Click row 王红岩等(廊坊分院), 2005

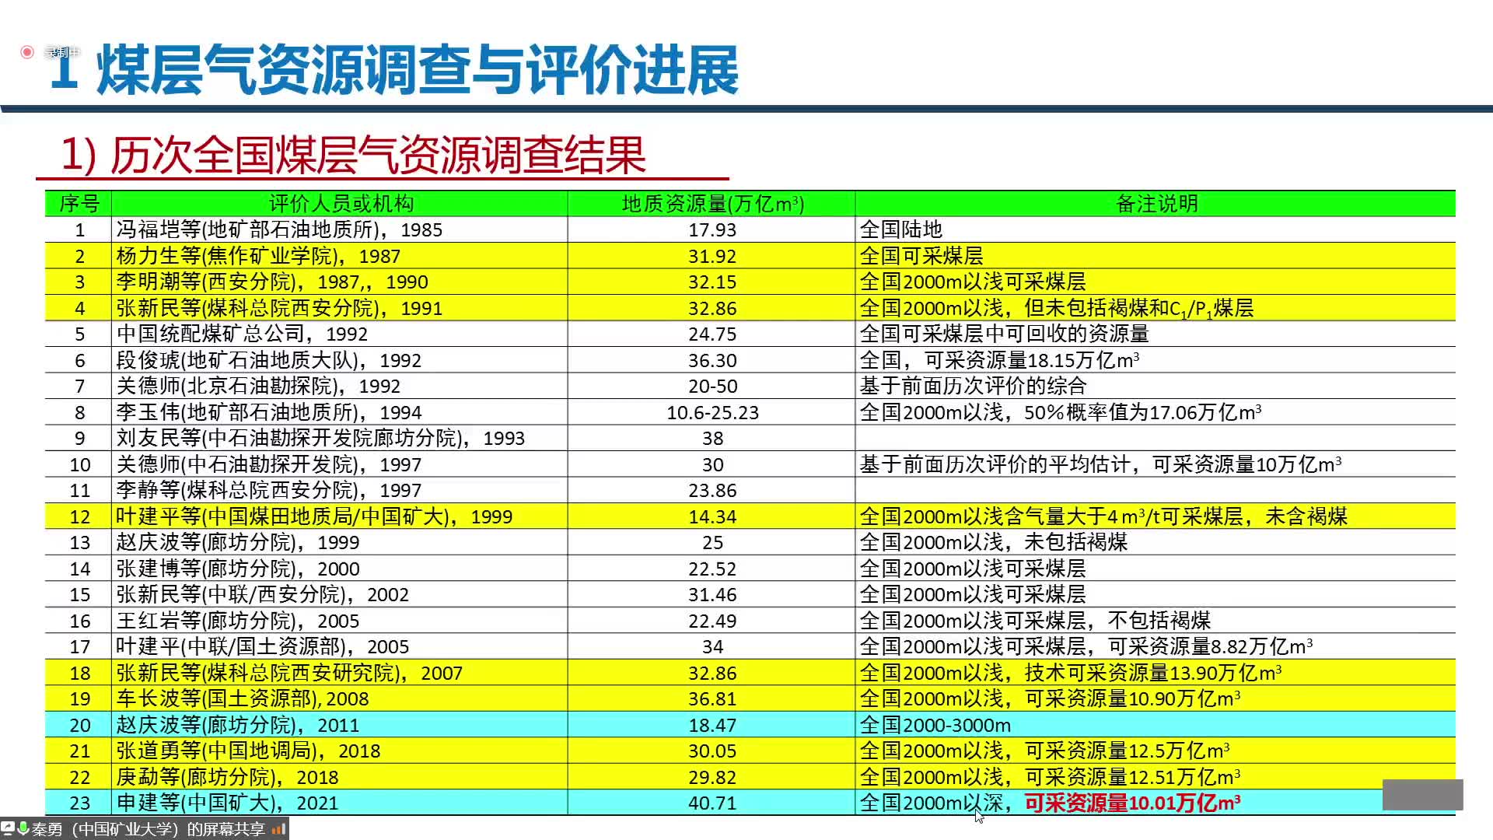[x=750, y=621]
